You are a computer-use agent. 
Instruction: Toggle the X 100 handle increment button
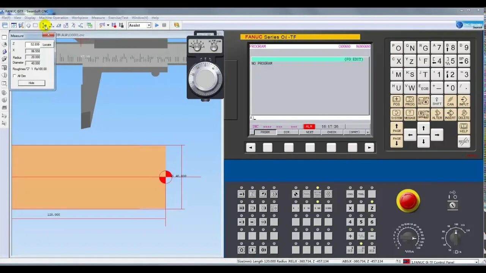click(x=317, y=208)
